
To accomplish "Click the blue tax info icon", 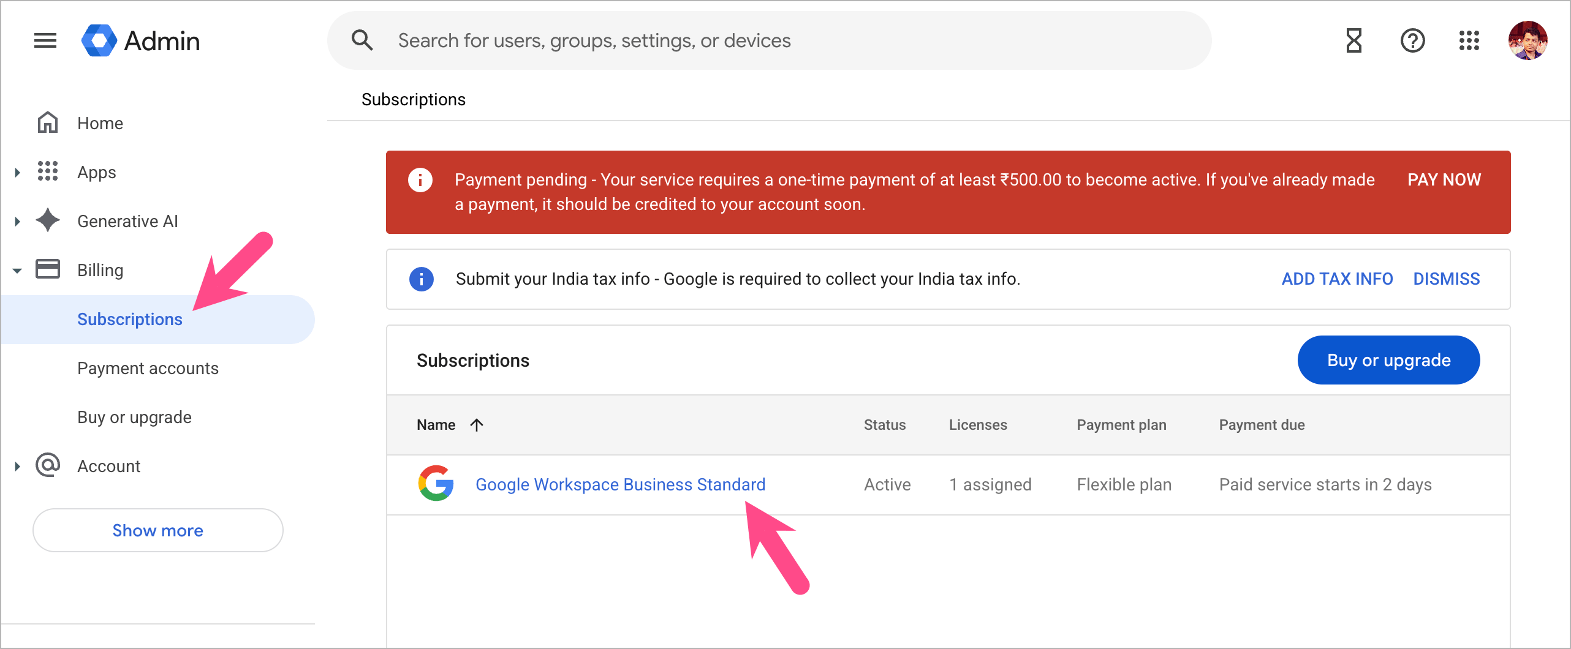I will pyautogui.click(x=422, y=279).
